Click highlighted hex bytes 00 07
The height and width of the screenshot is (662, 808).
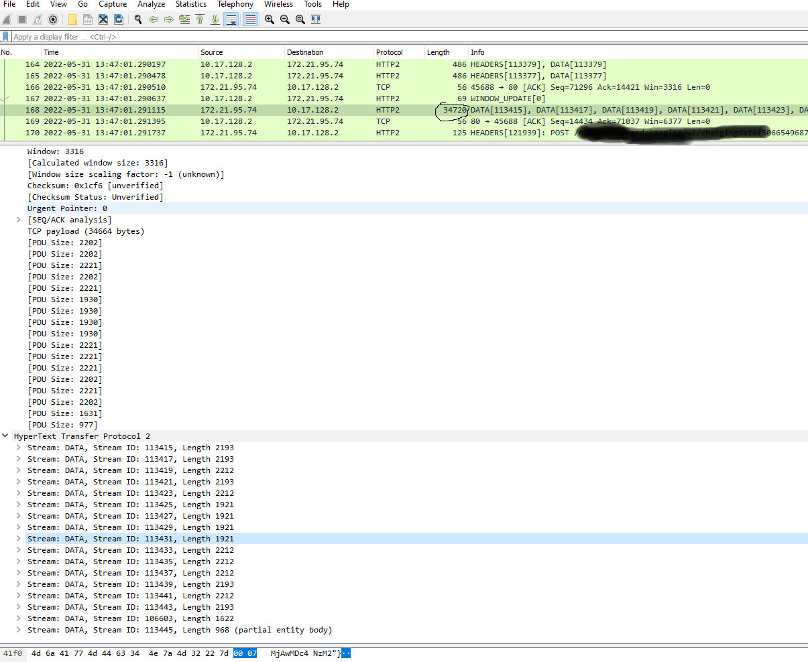[245, 653]
